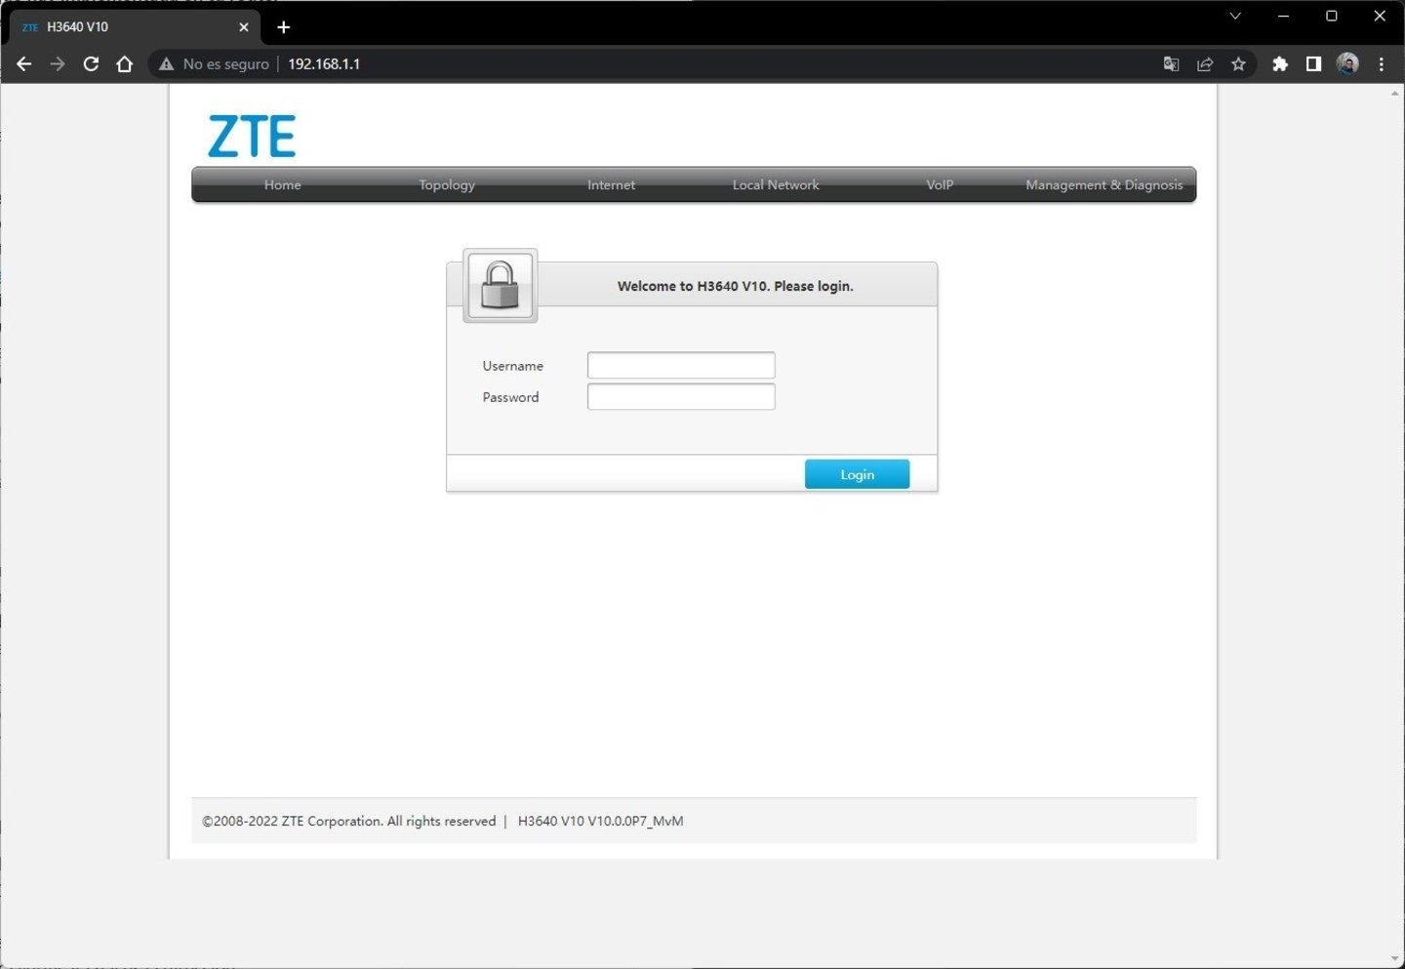Close the browser window
This screenshot has width=1405, height=969.
pos(1380,16)
